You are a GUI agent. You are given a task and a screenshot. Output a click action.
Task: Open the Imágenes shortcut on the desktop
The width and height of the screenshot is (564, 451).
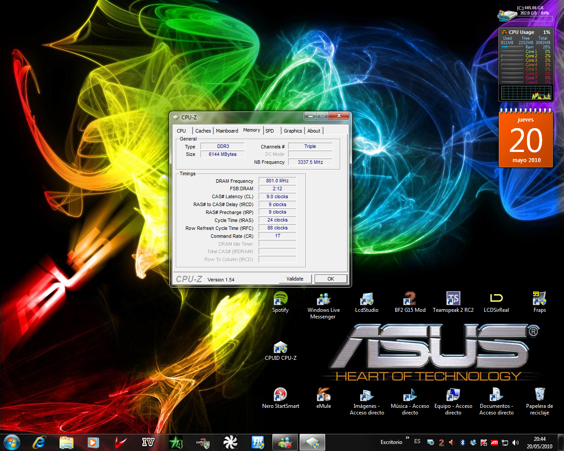click(367, 402)
